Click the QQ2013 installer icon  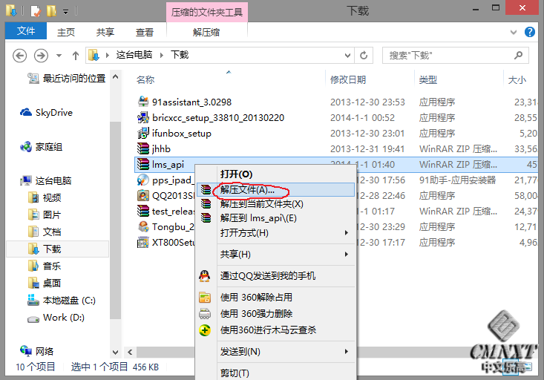tap(143, 195)
